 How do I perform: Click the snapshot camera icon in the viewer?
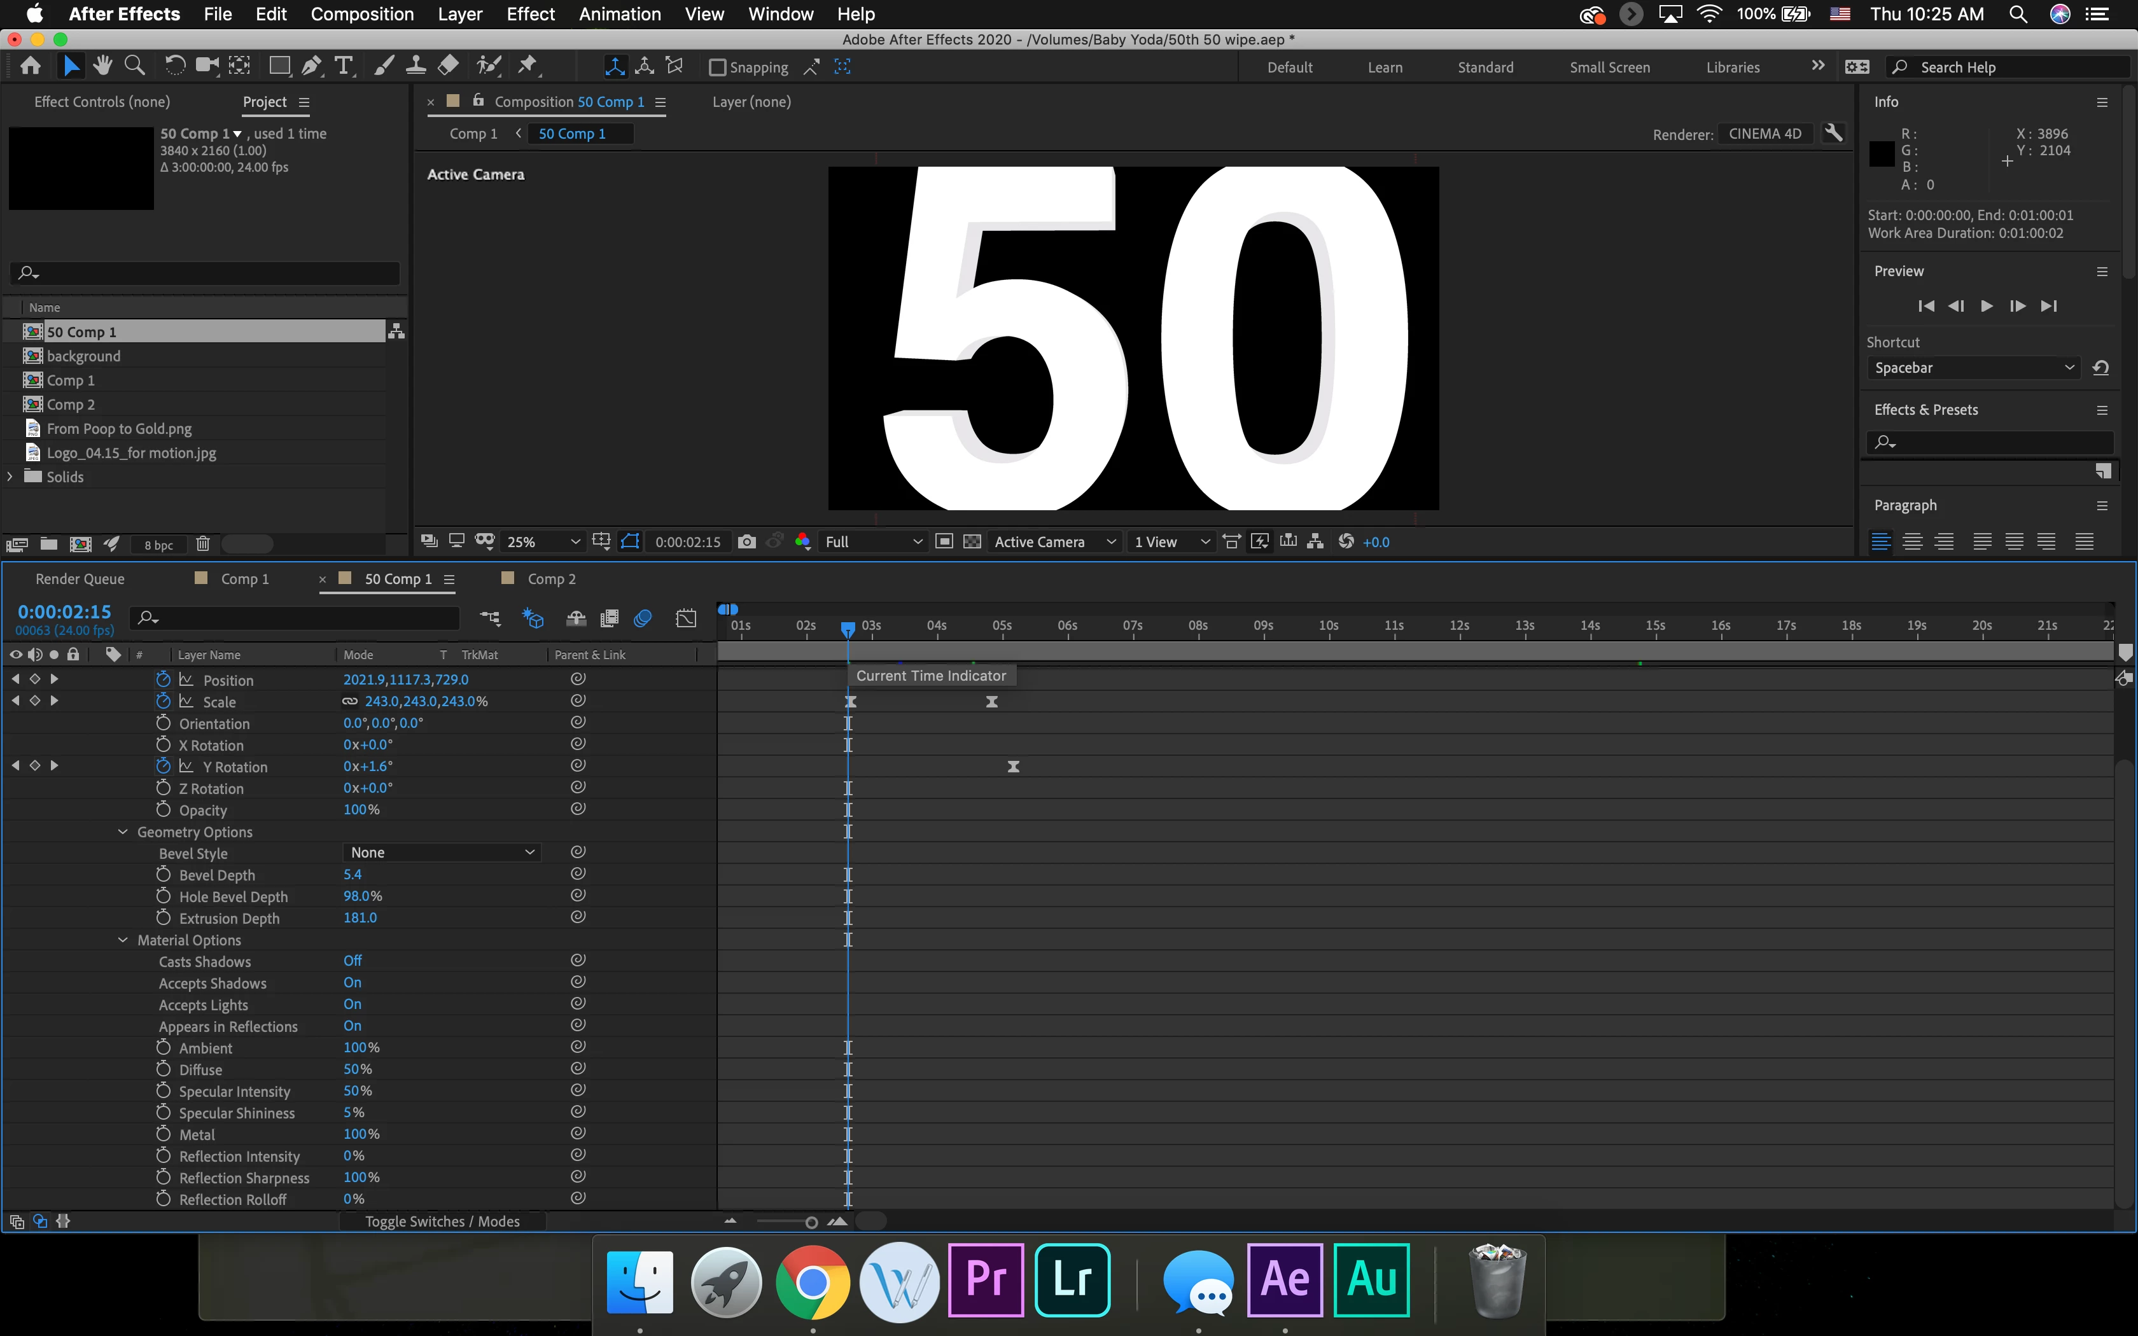point(746,541)
